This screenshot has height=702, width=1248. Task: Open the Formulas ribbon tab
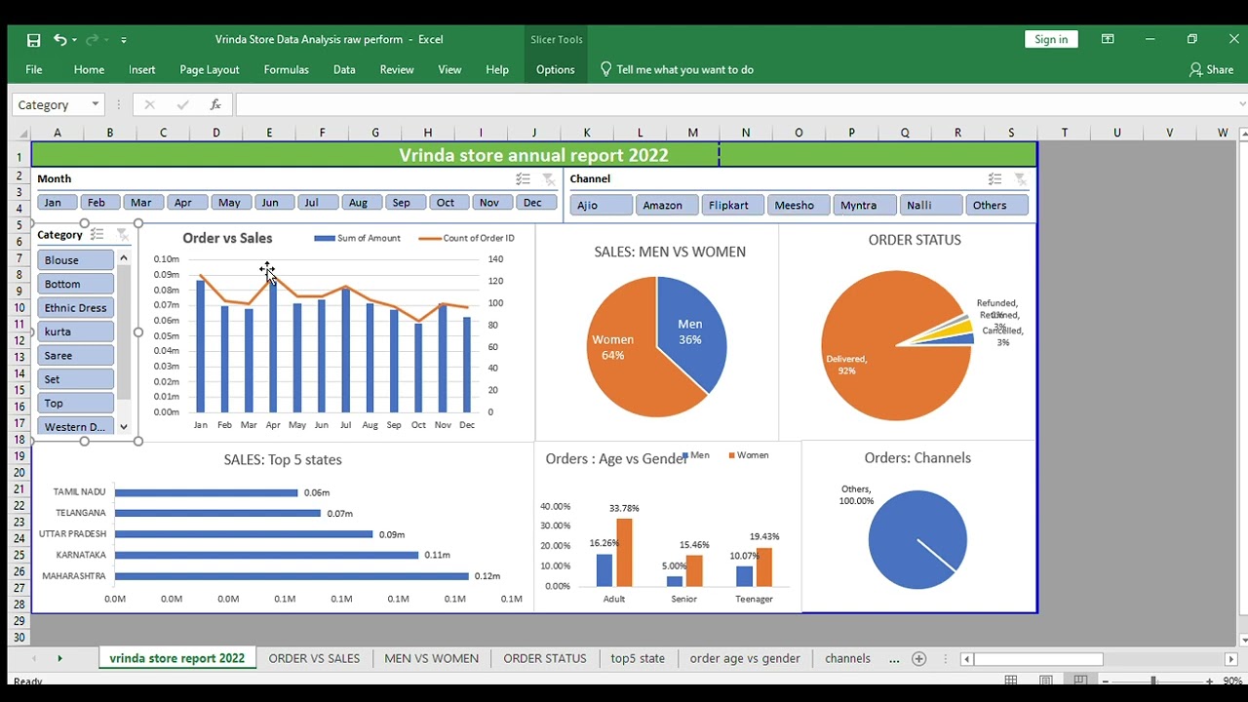286,69
